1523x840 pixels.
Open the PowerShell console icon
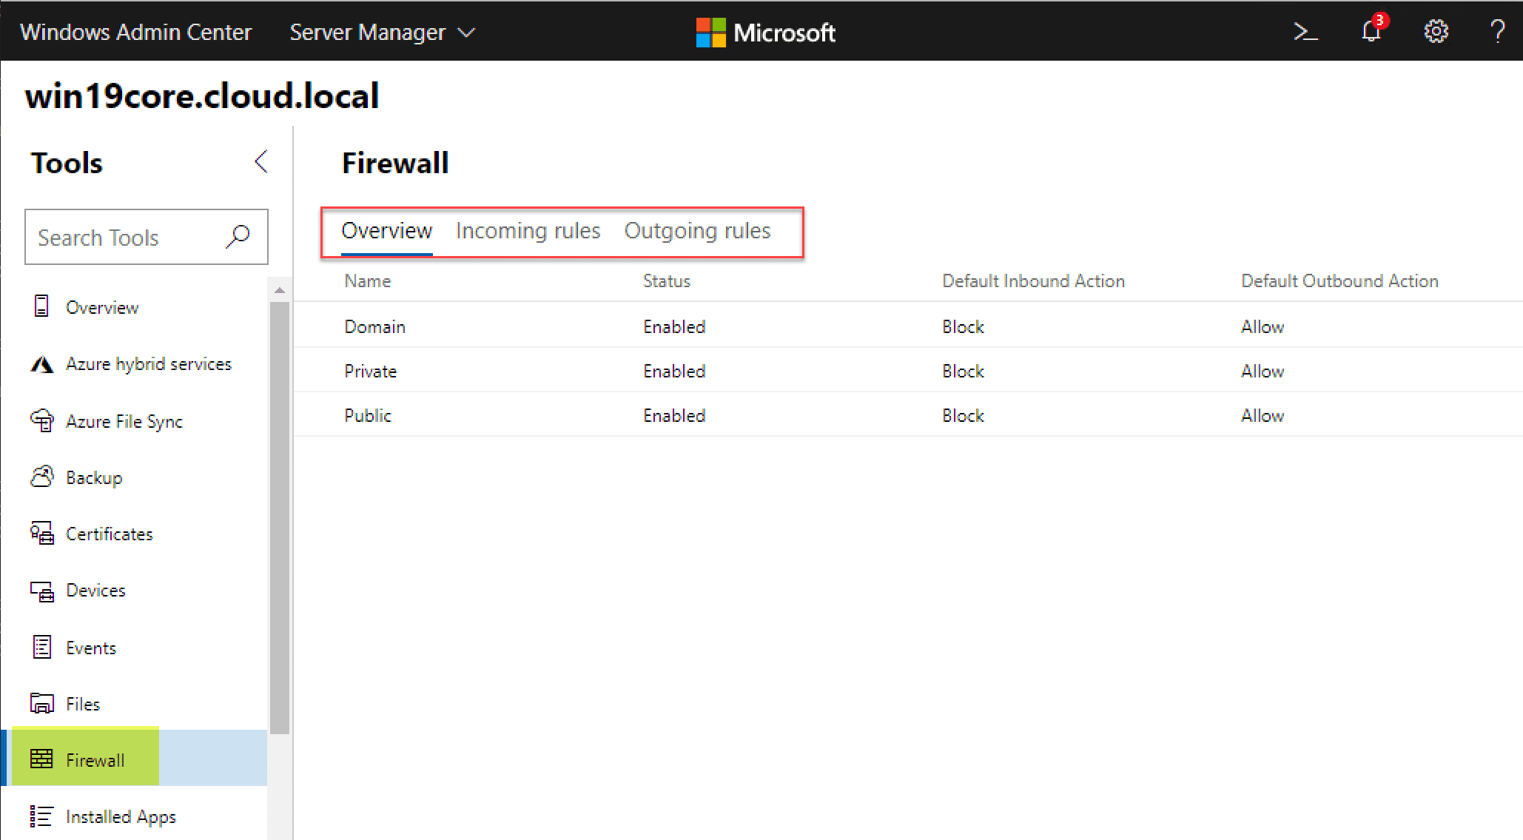(x=1305, y=32)
